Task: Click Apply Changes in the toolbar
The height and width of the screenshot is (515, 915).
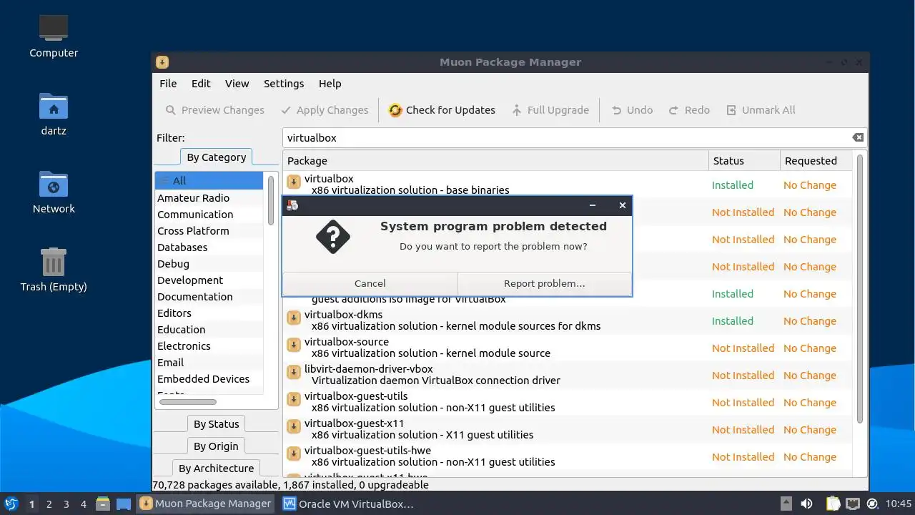Action: 325,110
